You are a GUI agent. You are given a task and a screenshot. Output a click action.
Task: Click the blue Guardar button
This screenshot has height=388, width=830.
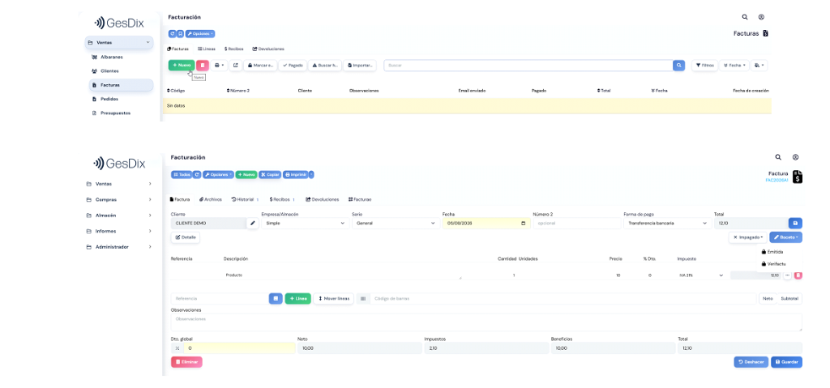(786, 362)
